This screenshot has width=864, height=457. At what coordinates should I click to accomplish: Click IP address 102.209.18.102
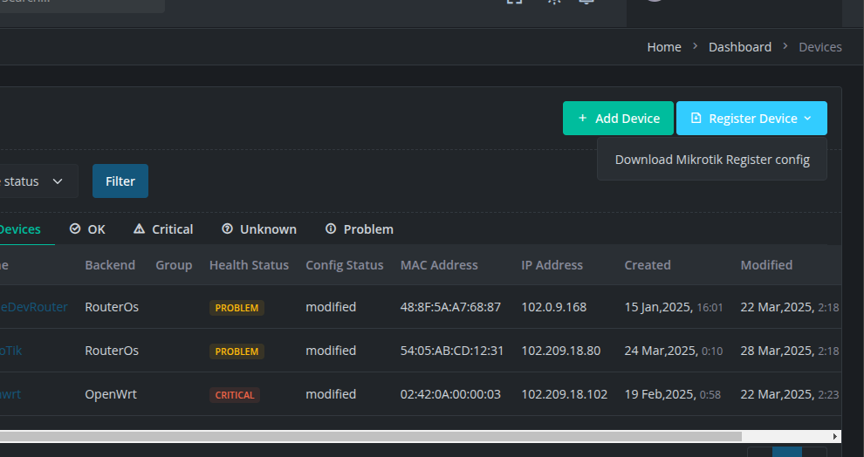(565, 393)
